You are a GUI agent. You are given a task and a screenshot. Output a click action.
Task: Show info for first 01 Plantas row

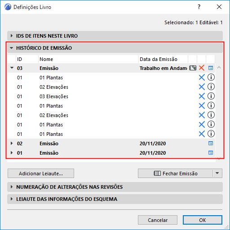click(211, 77)
